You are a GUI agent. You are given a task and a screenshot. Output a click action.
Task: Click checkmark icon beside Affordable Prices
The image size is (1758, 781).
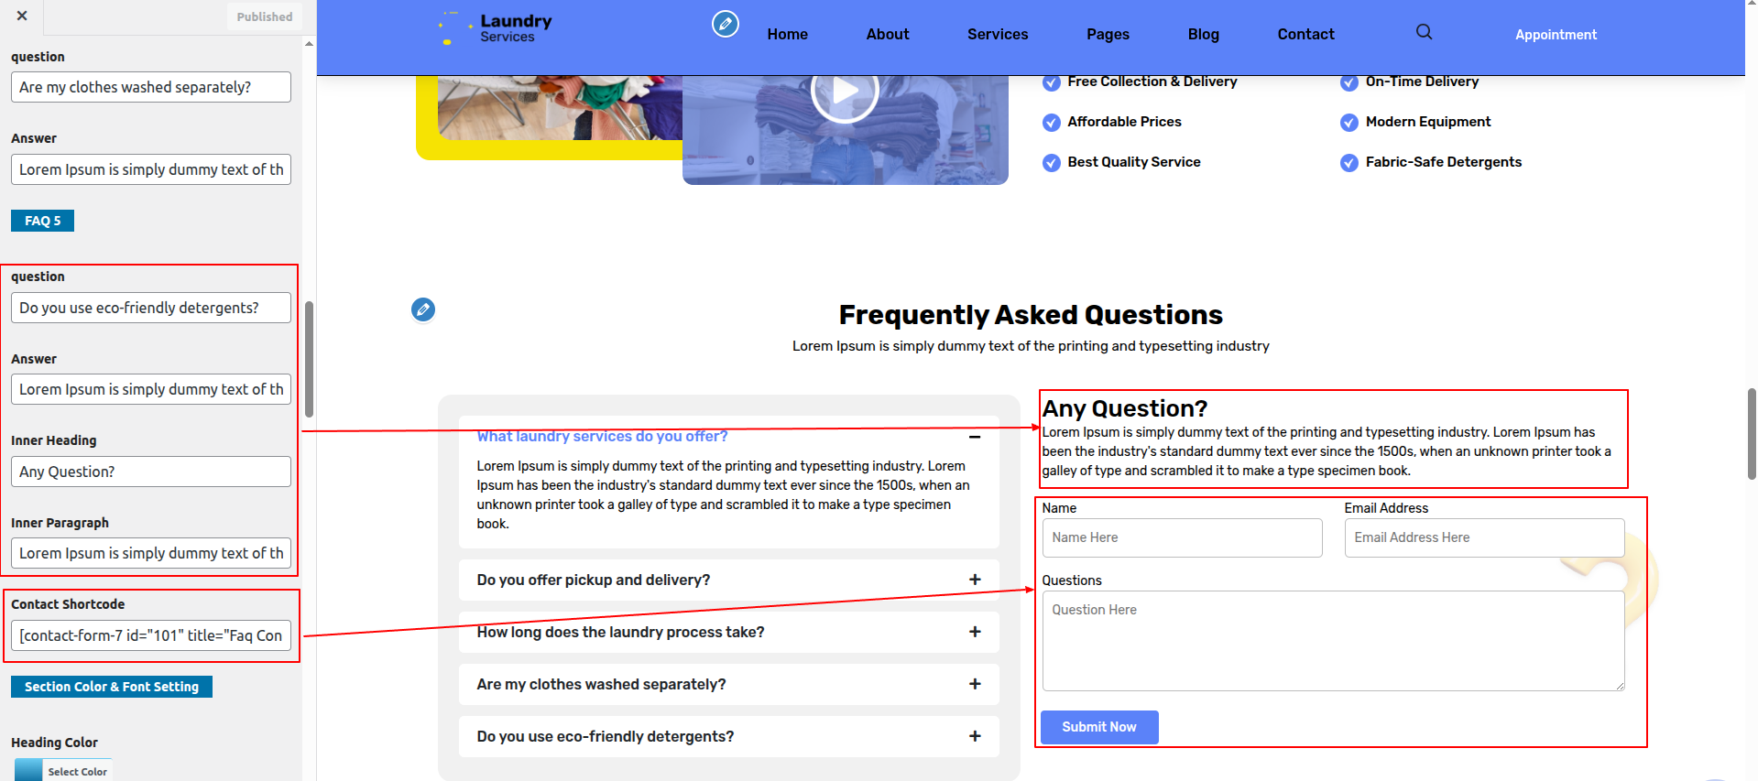pyautogui.click(x=1052, y=123)
